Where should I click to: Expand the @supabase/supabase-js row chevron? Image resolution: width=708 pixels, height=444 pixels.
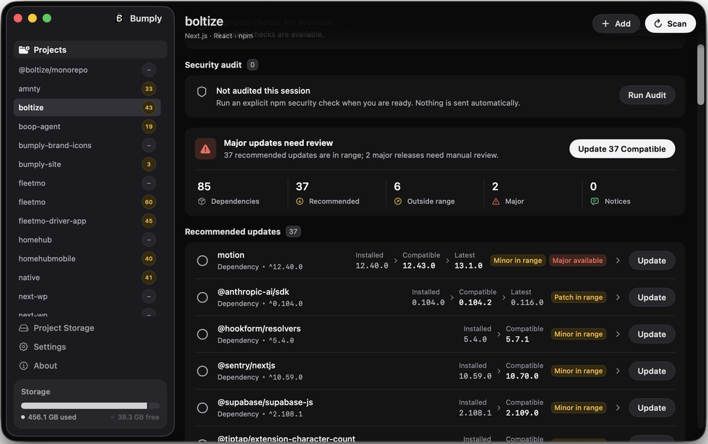[x=618, y=408]
